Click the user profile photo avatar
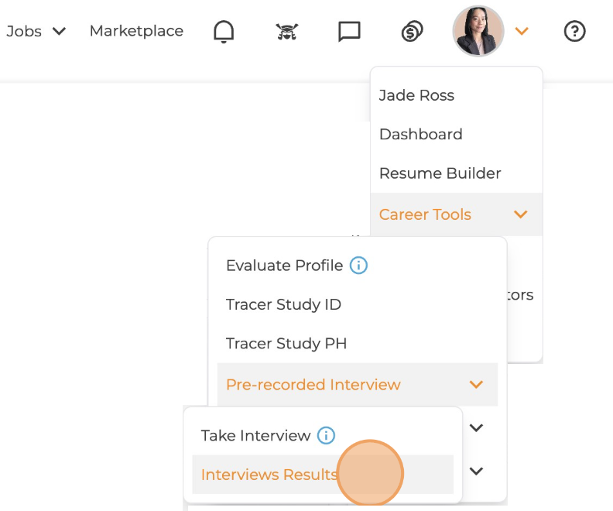The width and height of the screenshot is (613, 511). [478, 32]
